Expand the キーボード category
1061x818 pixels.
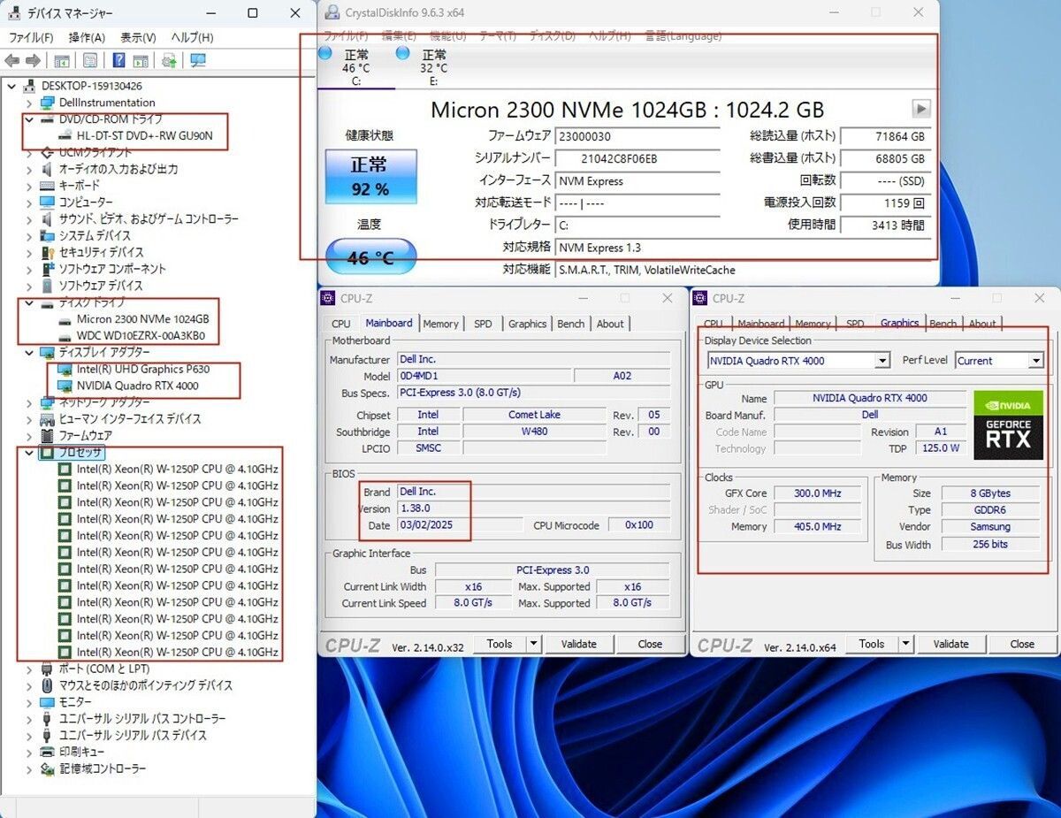point(29,186)
